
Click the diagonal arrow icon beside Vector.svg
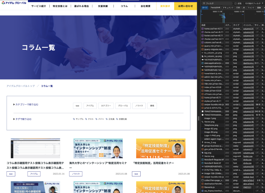coord(202,156)
